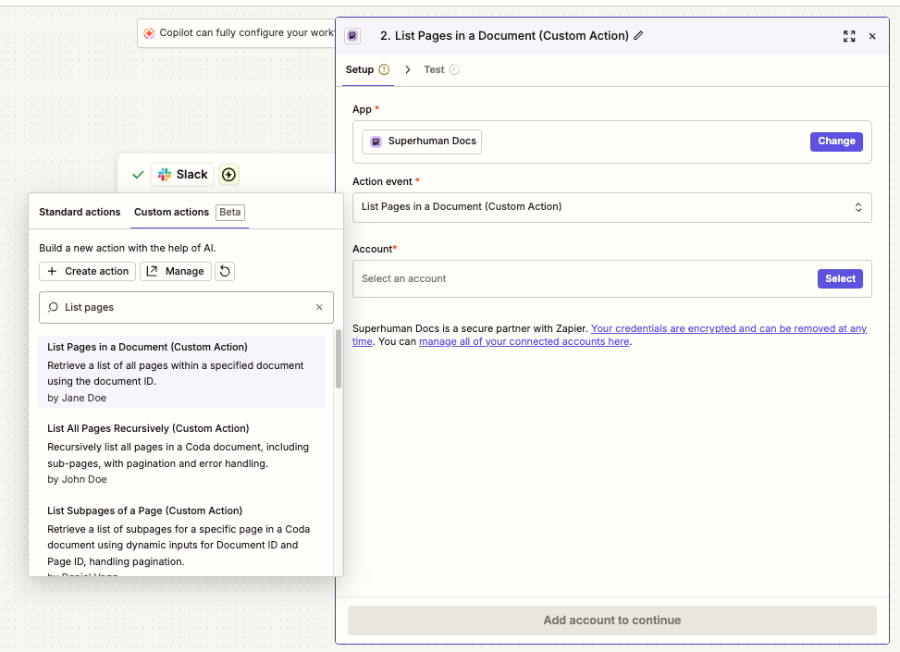Click the List pages search input

tap(186, 308)
